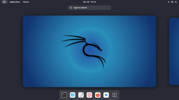Select the current Kali workspace thumbnail
Screen dimensions: 179x100
tap(89, 51)
